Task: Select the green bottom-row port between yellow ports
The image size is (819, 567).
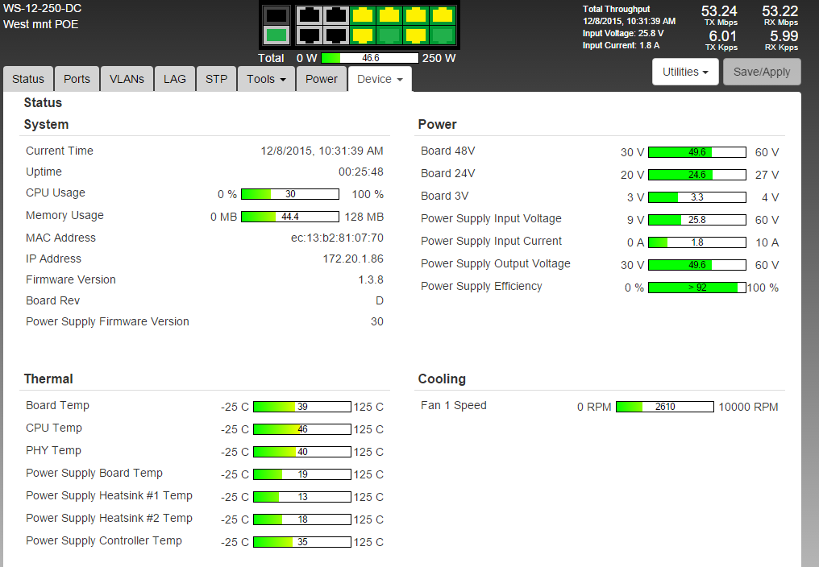Action: tap(389, 35)
